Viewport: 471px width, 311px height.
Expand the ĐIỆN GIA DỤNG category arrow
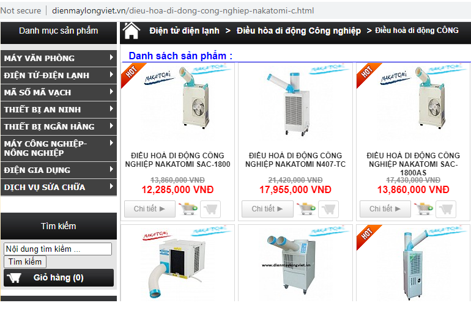111,169
